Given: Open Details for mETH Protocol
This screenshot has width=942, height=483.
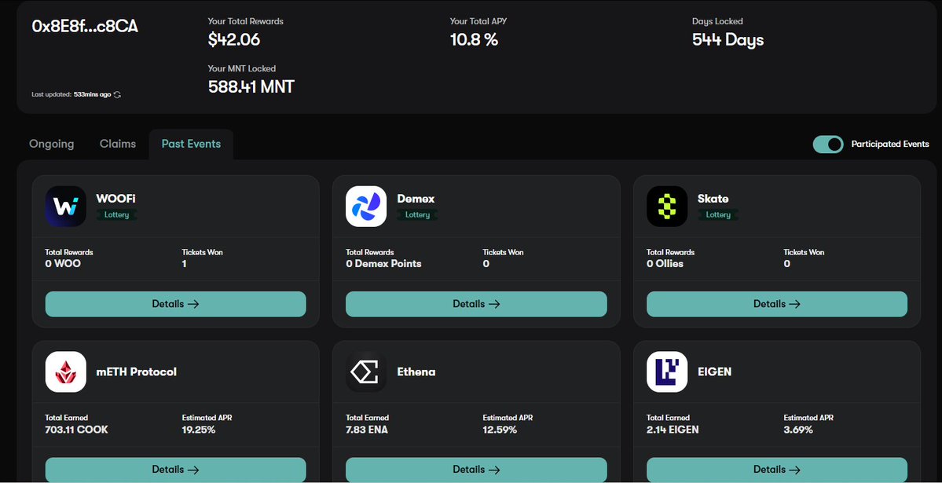Looking at the screenshot, I should pos(175,469).
